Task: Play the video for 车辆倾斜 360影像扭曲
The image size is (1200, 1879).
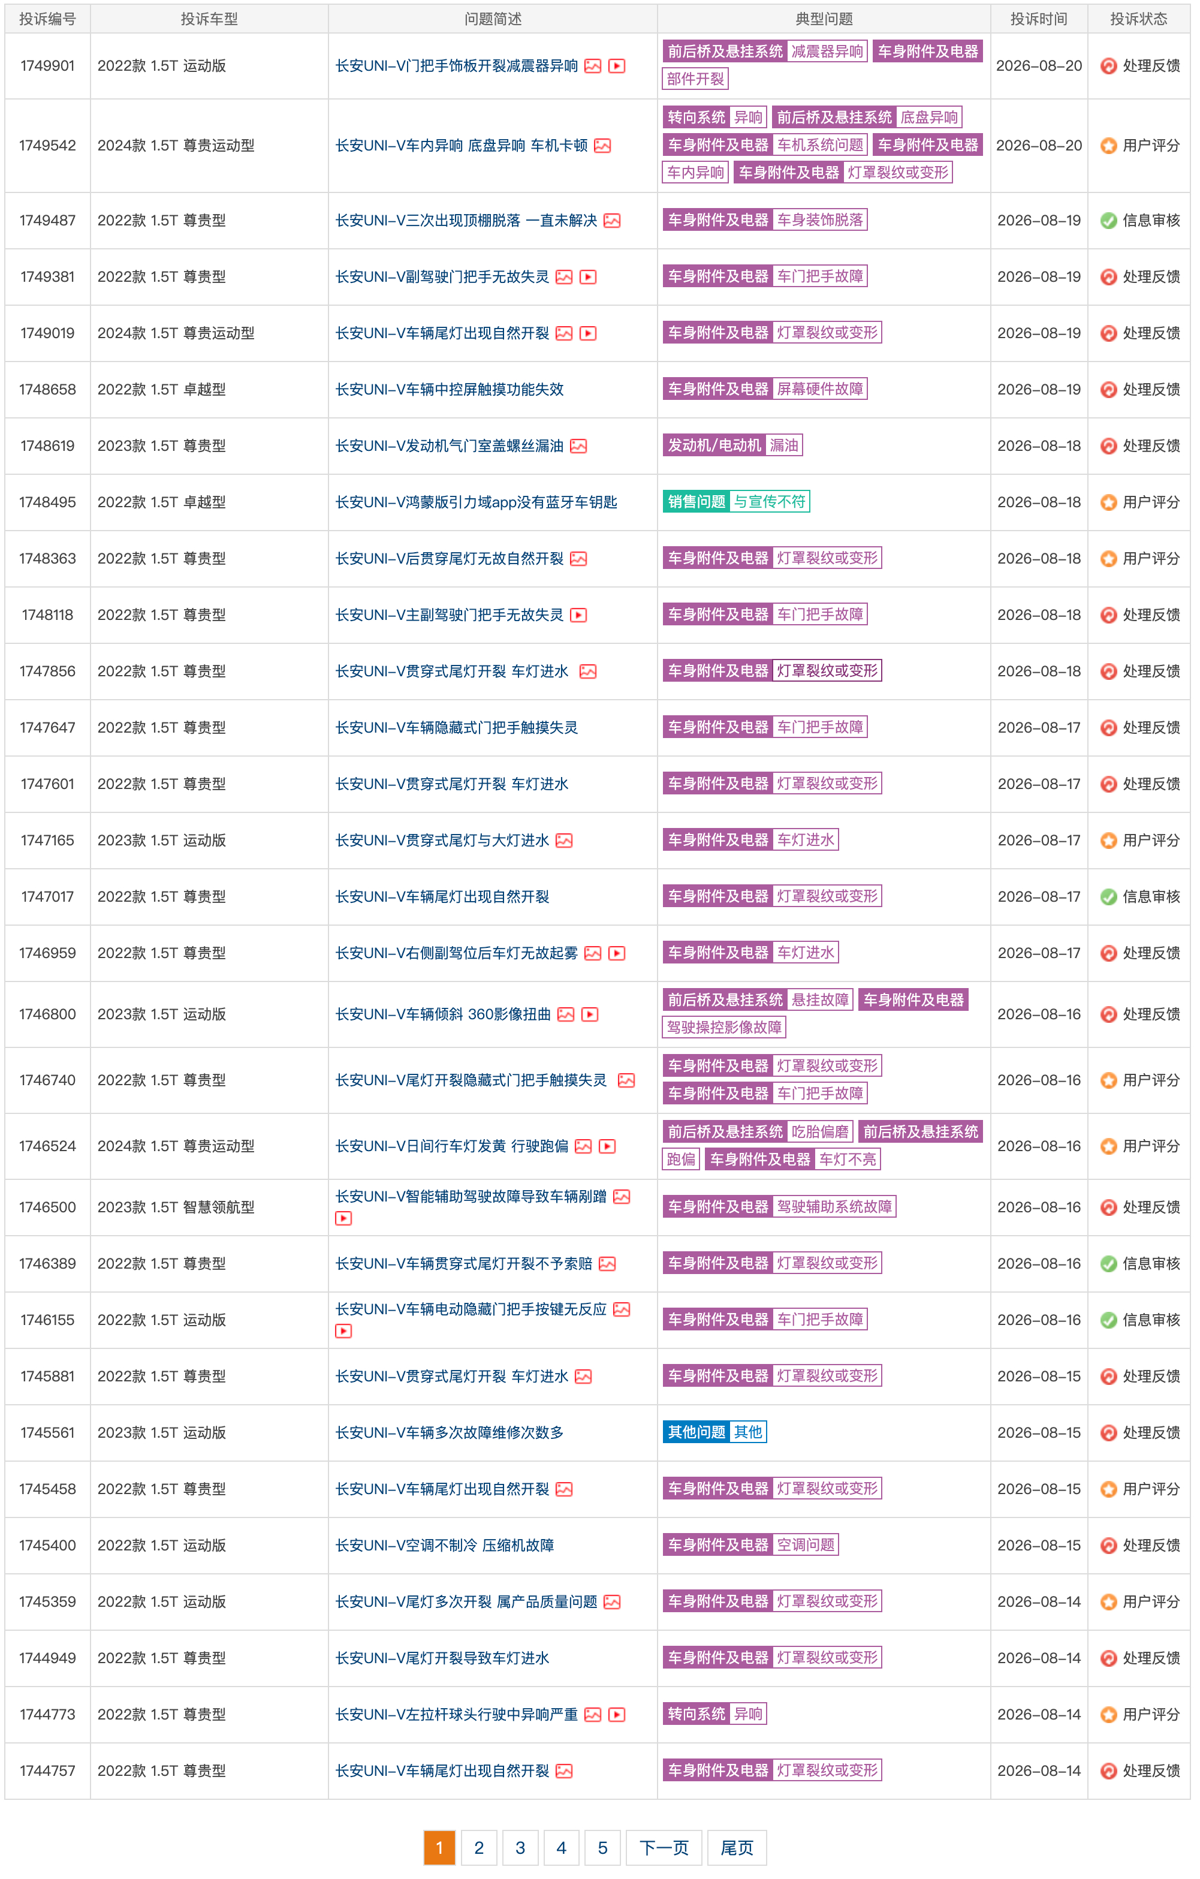Action: point(590,1014)
